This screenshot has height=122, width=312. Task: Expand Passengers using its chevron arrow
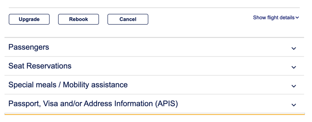click(x=294, y=48)
